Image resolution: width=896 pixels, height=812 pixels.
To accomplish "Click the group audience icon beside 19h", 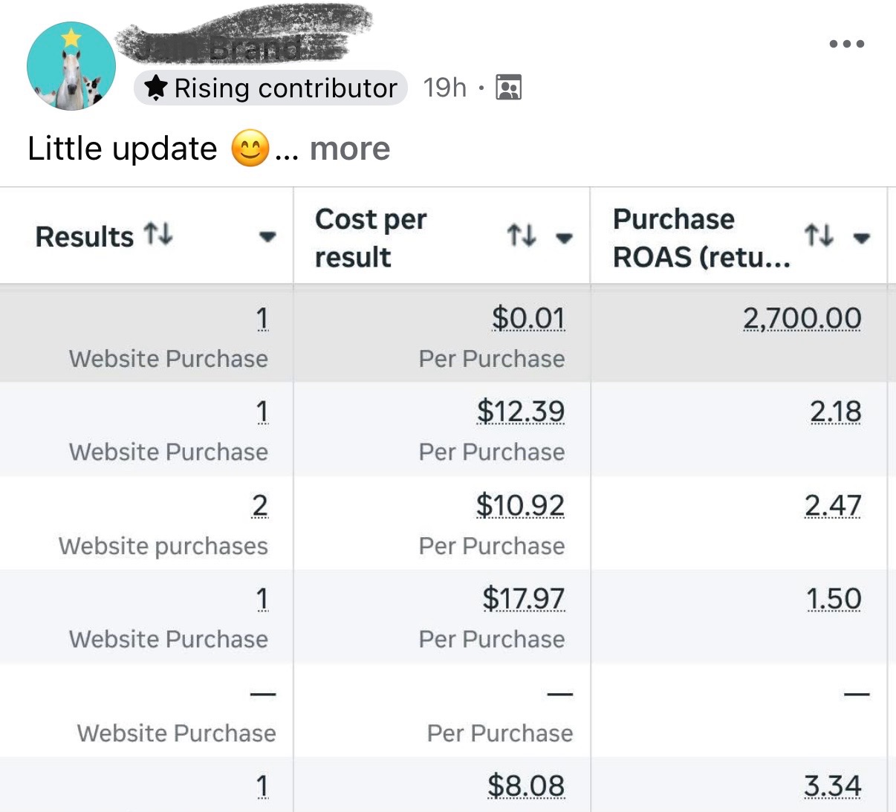I will (509, 88).
